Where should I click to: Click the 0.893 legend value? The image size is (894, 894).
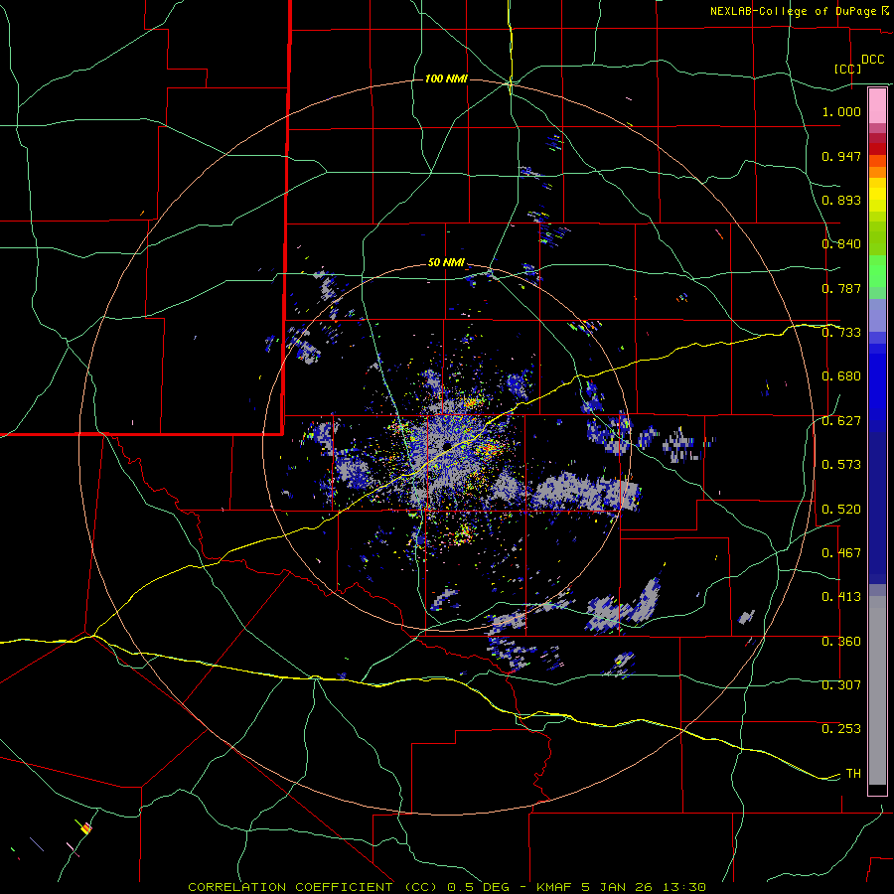click(x=841, y=200)
